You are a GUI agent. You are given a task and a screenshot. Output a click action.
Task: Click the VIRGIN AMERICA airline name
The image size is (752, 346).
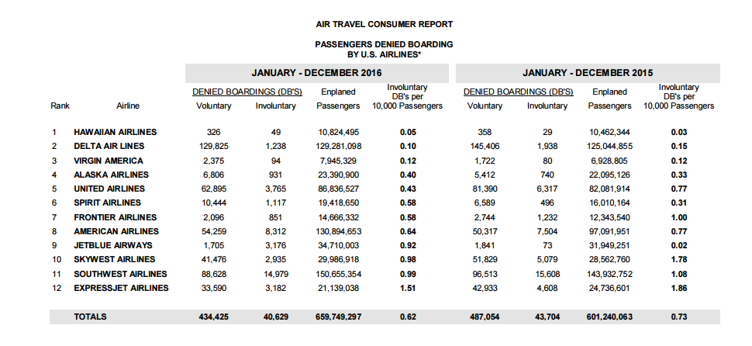(x=109, y=161)
